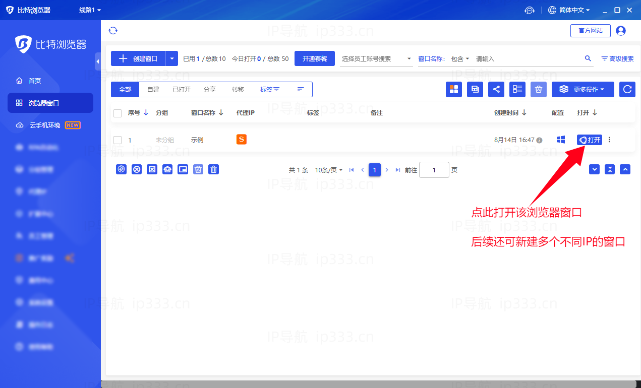Sort by 创建时间 column header

coord(510,113)
